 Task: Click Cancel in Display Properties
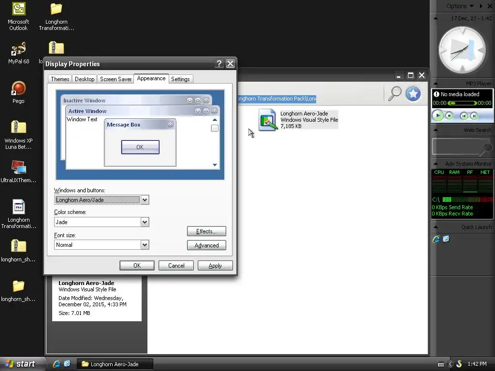click(x=176, y=266)
